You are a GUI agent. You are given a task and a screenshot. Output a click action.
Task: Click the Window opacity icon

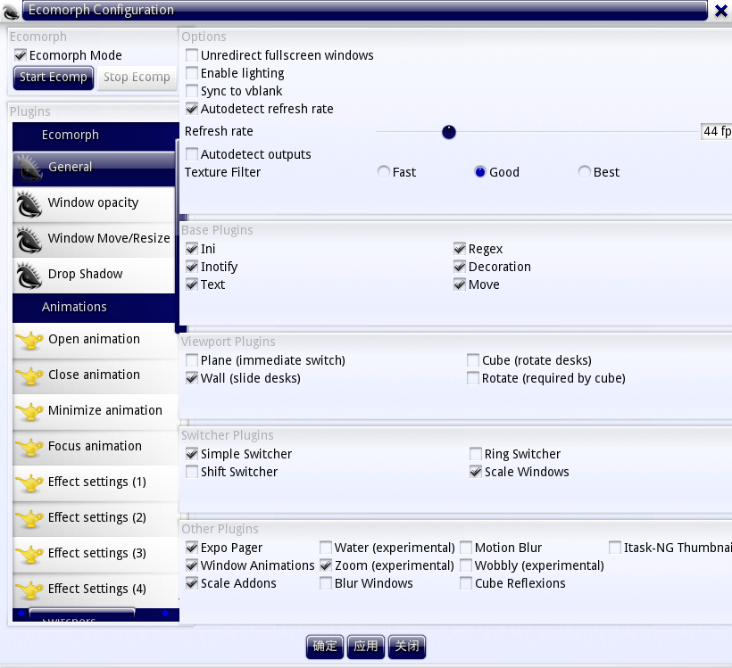pos(29,204)
